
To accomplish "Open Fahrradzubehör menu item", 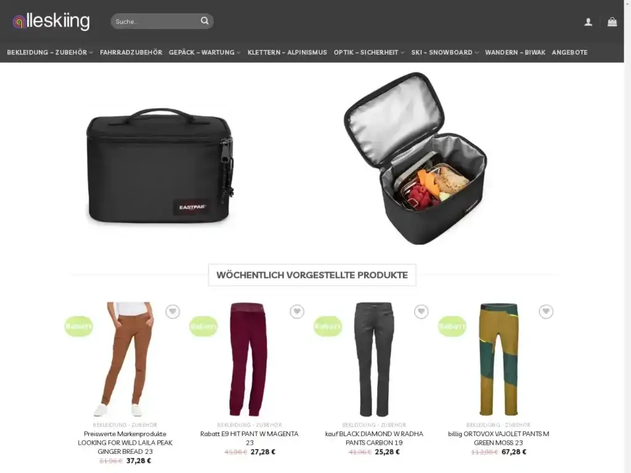I will point(131,52).
